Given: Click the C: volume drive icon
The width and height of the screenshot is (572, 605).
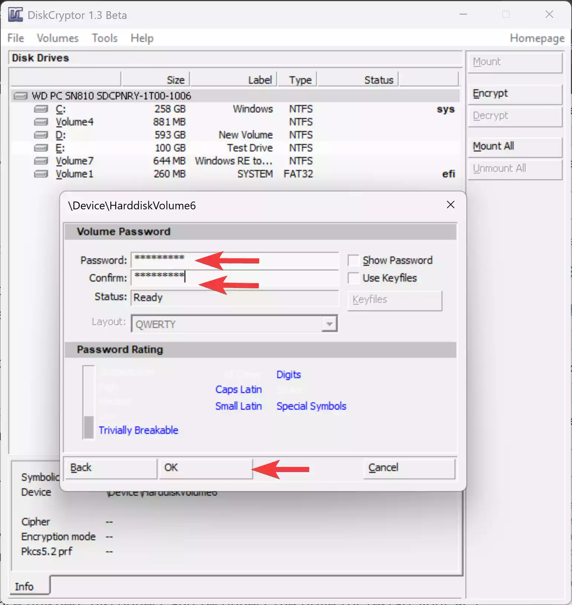Looking at the screenshot, I should [x=41, y=109].
